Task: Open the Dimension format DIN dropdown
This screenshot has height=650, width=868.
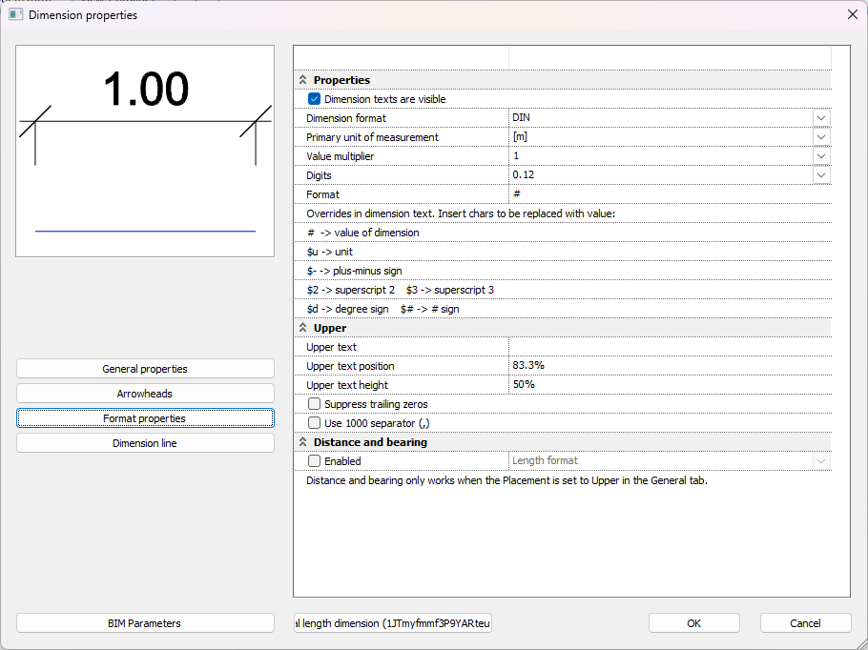Action: coord(820,118)
